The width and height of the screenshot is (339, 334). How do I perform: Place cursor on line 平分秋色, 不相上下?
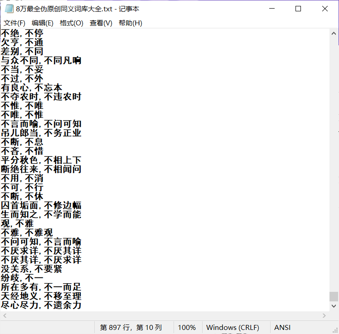(x=41, y=160)
